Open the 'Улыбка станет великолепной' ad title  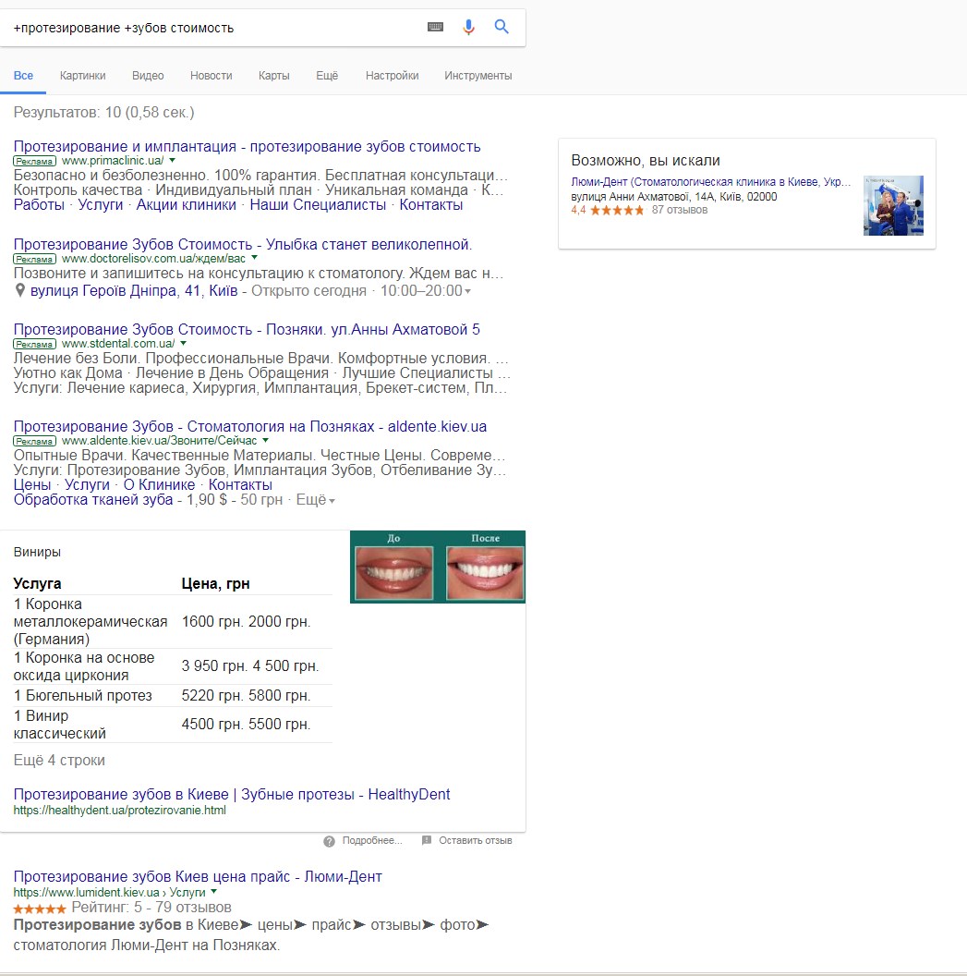click(243, 245)
